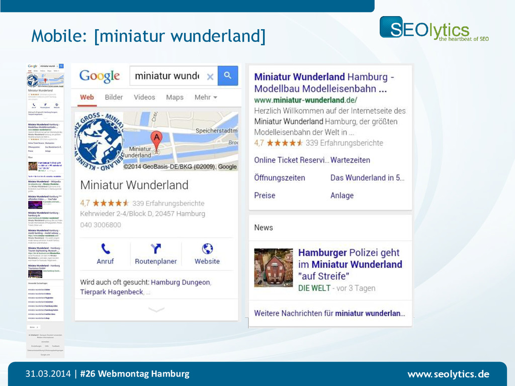Viewport: 515px width, 386px height.
Task: Click 339 Erfahrungsberichte in the search result
Action: (x=344, y=143)
